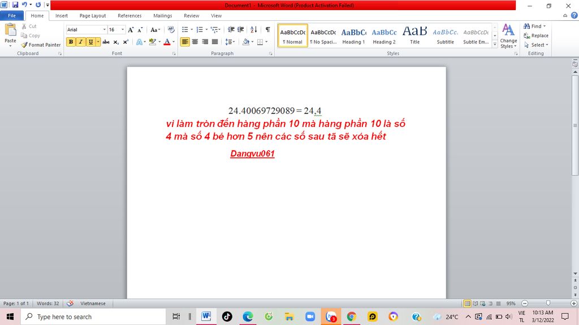Viewport: 579px width, 325px height.
Task: Open the Change Styles dropdown
Action: (x=508, y=36)
